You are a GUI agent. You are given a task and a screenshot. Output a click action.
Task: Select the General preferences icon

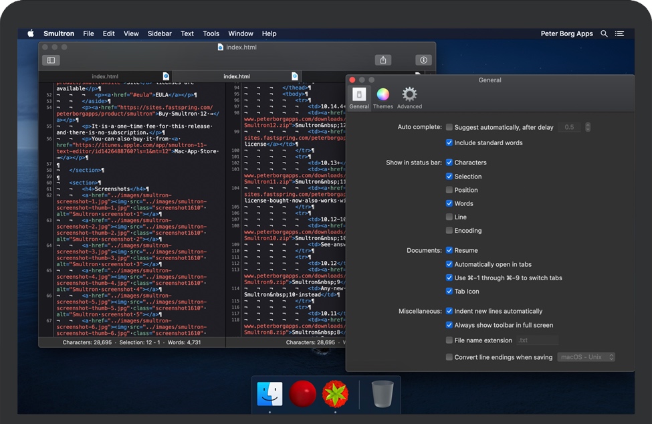pyautogui.click(x=359, y=98)
